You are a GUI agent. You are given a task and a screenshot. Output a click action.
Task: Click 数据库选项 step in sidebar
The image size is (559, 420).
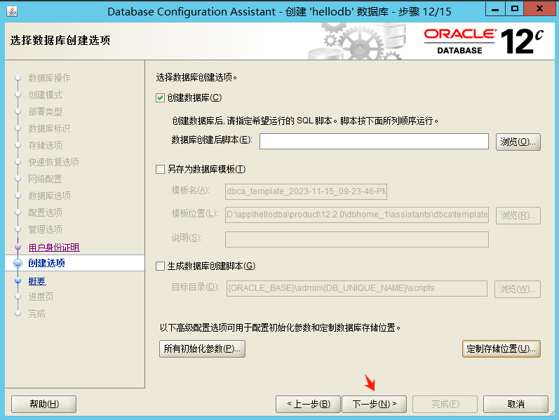(x=49, y=196)
